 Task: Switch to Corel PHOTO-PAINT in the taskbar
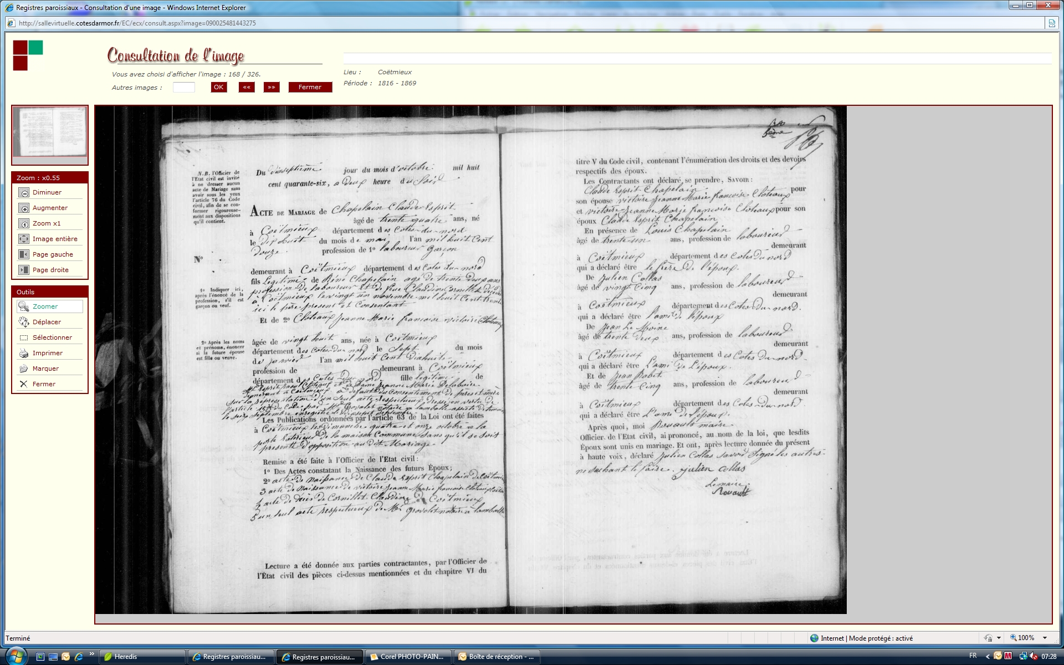[408, 657]
